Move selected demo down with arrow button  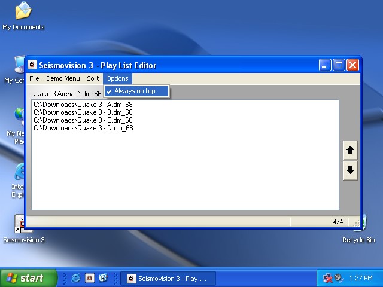point(351,170)
